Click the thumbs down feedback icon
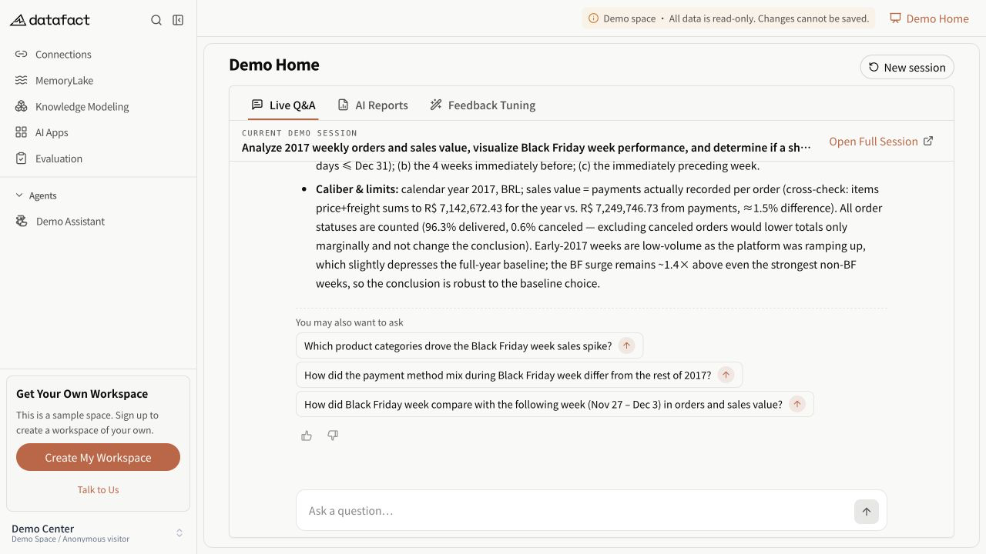Image resolution: width=986 pixels, height=554 pixels. (333, 436)
